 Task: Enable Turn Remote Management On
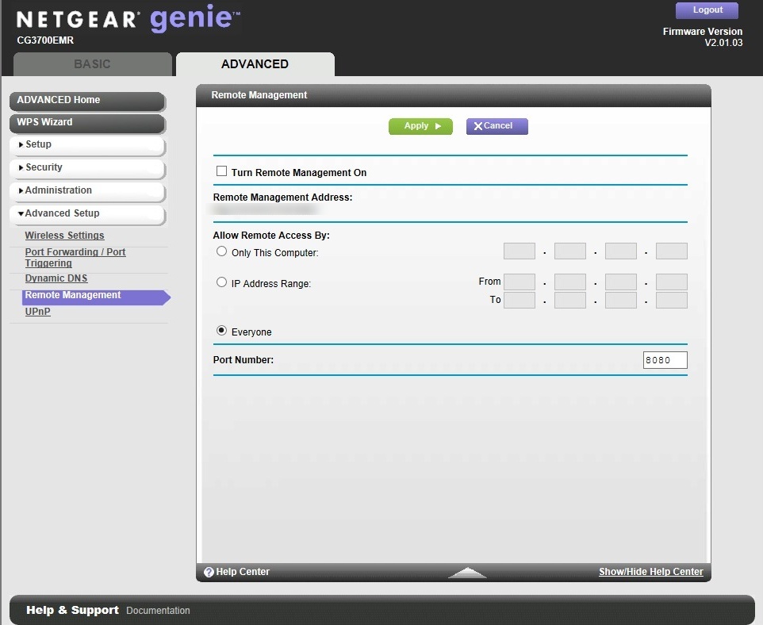point(220,171)
